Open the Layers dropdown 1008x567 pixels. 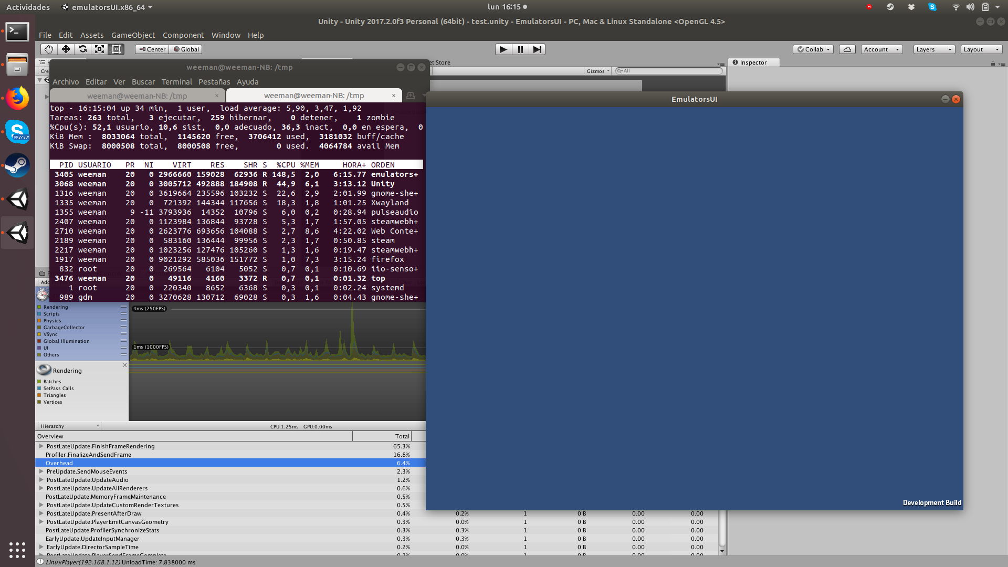(933, 49)
